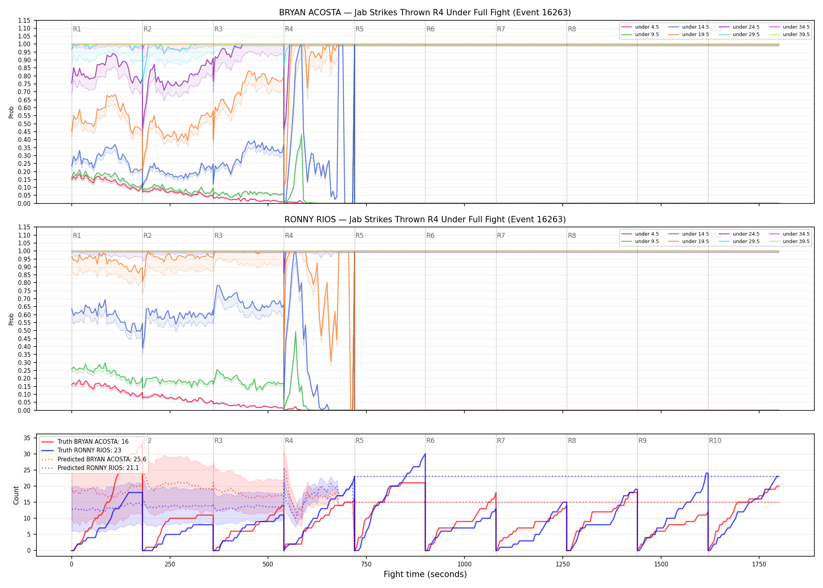This screenshot has height=588, width=823.
Task: Click the 'Prob' y-axis label of Ronny Rios chart
Action: point(11,319)
